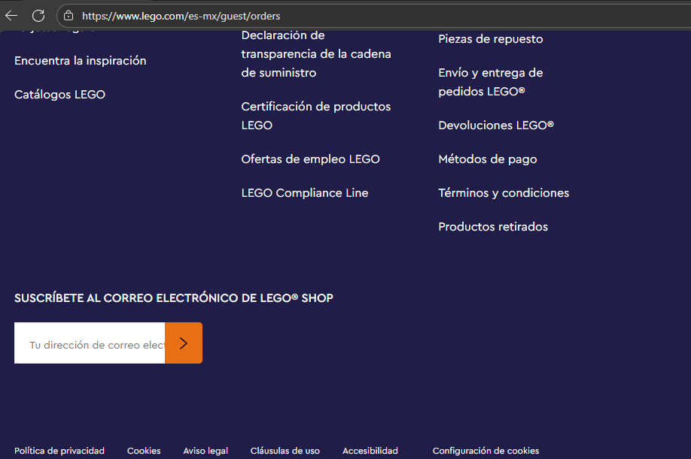The height and width of the screenshot is (459, 691).
Task: Open Piezas de repuesto link
Action: (491, 39)
